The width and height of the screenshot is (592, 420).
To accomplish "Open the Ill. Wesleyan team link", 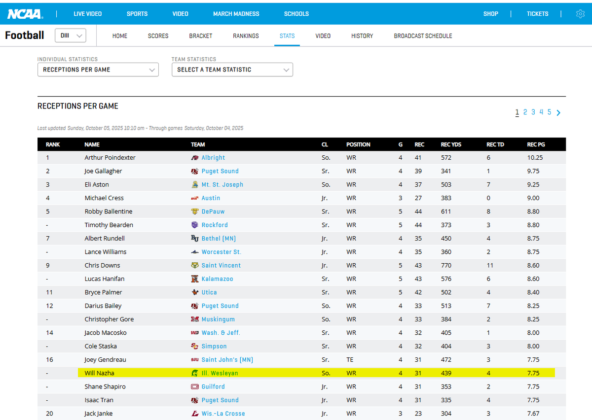I will [x=220, y=373].
